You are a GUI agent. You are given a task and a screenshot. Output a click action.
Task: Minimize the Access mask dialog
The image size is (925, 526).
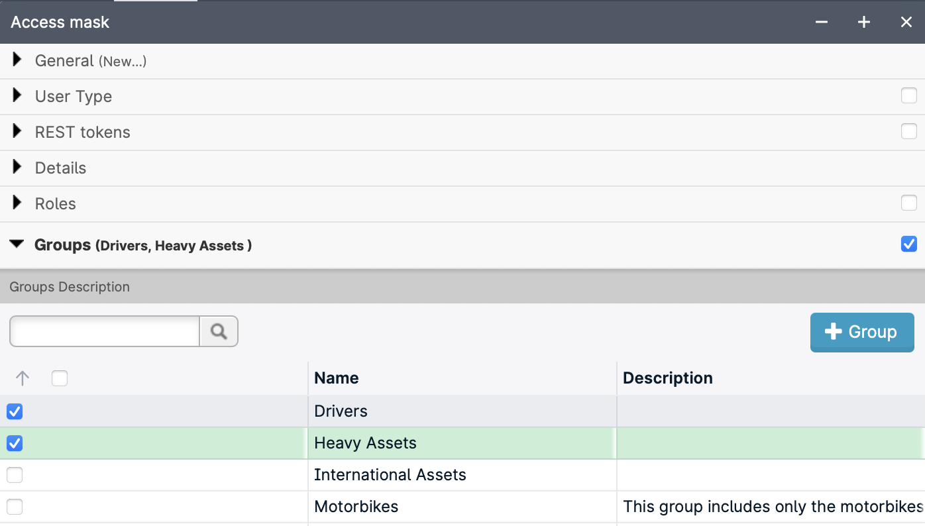[x=822, y=23]
